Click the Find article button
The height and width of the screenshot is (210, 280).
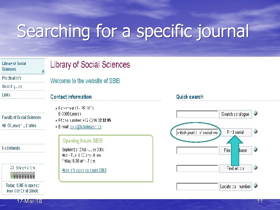[x=235, y=168]
